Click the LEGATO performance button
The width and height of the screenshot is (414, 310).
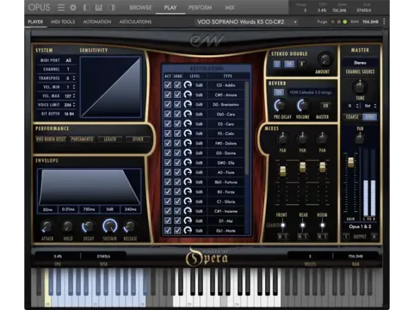pos(110,139)
